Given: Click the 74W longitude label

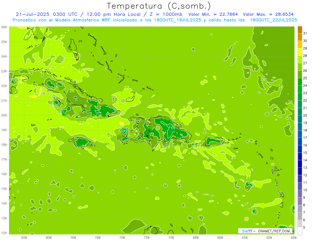Looking at the screenshot, I should point(122,237).
